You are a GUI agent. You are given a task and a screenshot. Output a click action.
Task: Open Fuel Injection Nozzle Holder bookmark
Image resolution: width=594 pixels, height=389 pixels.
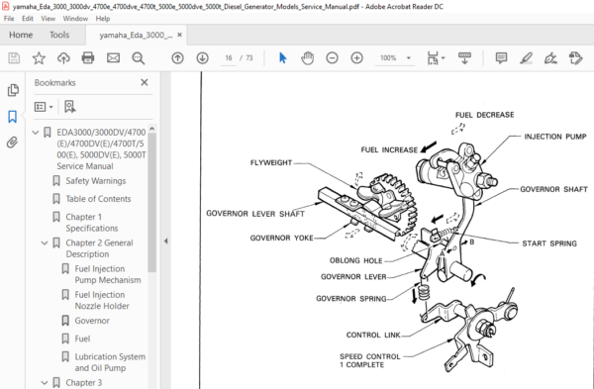(102, 300)
